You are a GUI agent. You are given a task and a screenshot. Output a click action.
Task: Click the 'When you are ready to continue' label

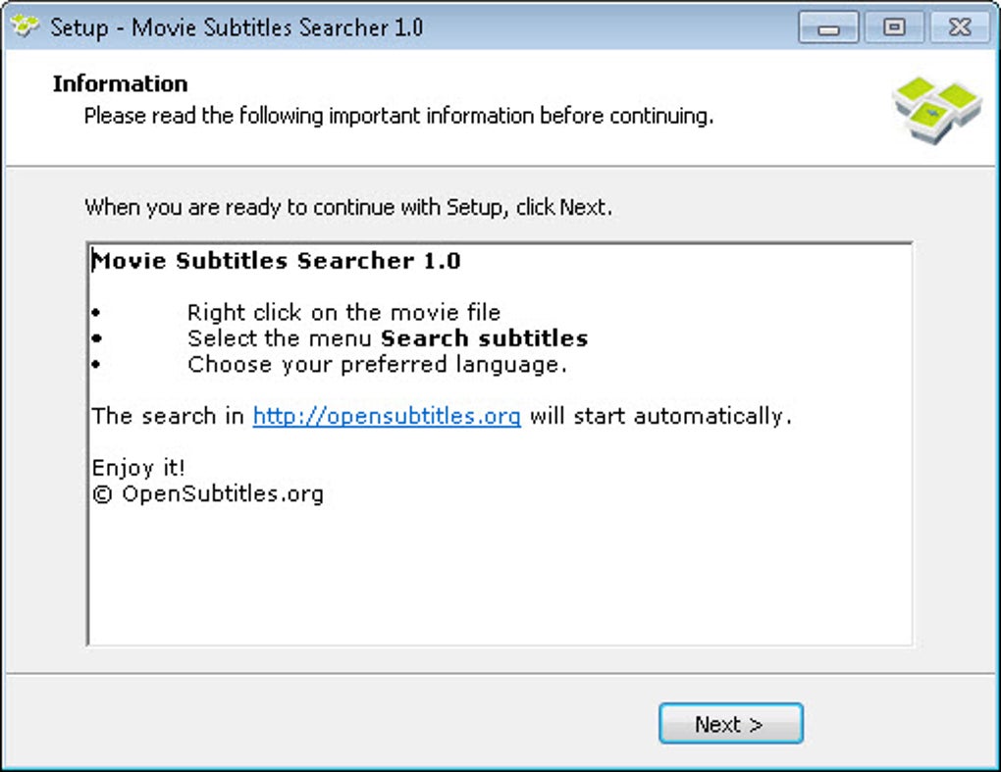(348, 207)
